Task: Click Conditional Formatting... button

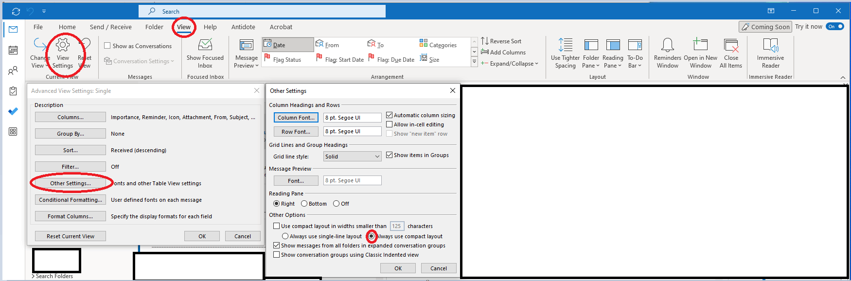Action: [x=71, y=200]
